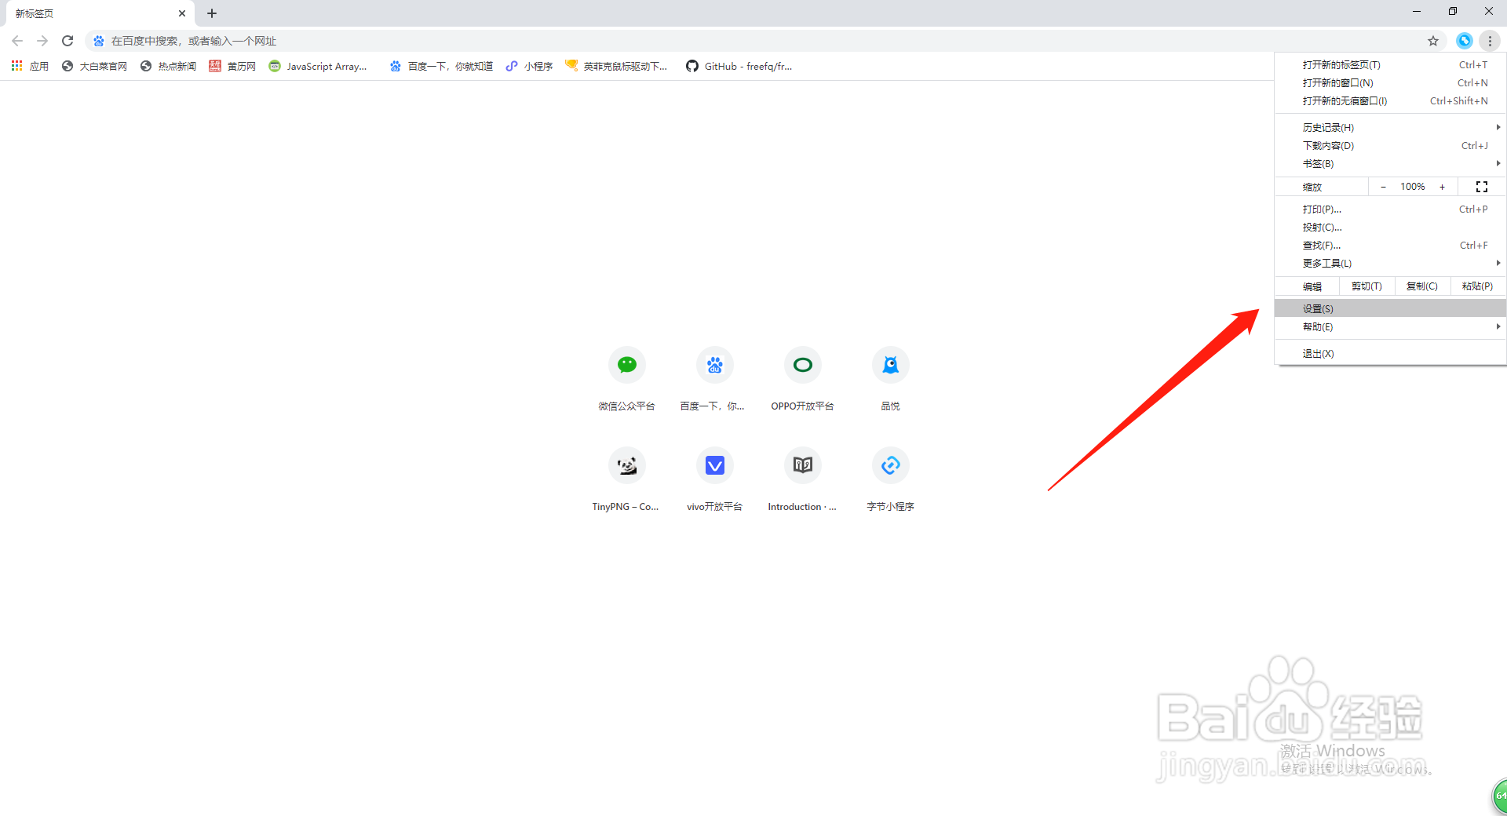This screenshot has height=816, width=1507.
Task: Open the OPPO开放平台 shortcut tile
Action: coord(803,380)
